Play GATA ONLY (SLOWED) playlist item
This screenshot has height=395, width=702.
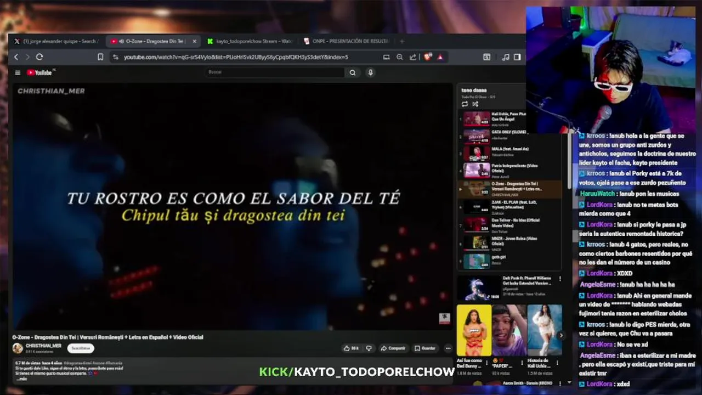tap(510, 136)
